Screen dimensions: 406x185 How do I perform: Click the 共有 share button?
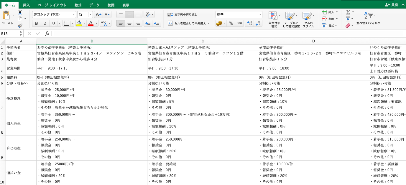(x=392, y=5)
